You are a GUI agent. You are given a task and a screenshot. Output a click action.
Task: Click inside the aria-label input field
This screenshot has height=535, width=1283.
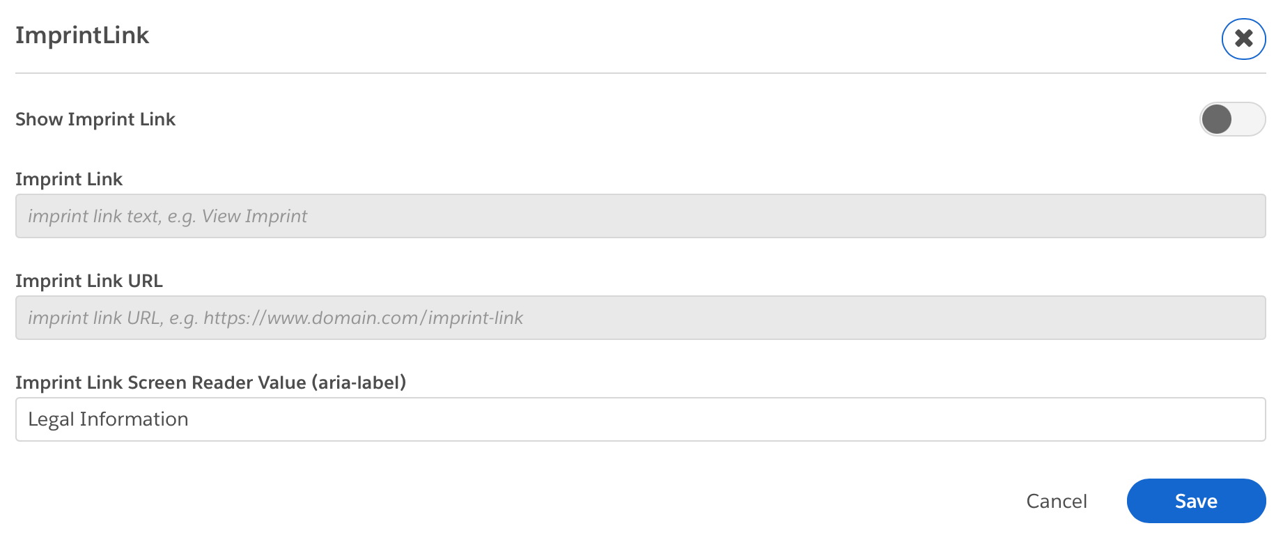click(x=640, y=419)
